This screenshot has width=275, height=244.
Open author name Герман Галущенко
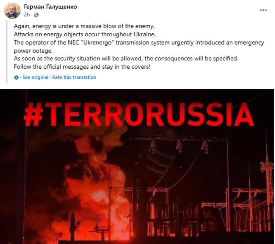(50, 7)
